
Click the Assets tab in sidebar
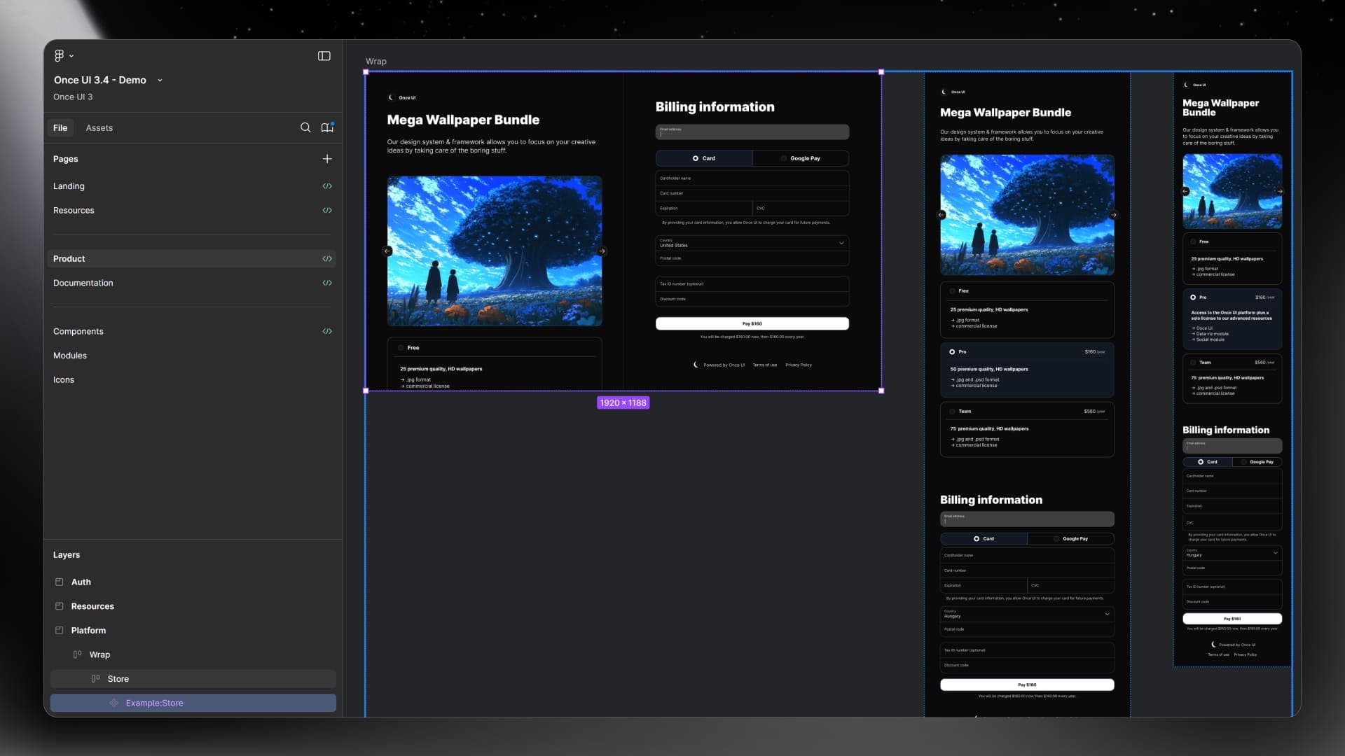99,128
